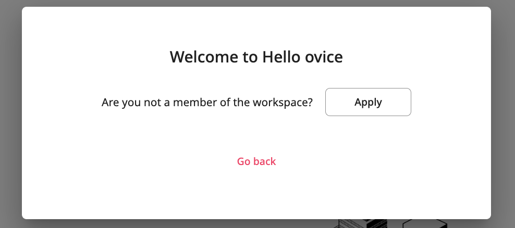Click the hexagonal cube outline illustration
The width and height of the screenshot is (515, 228).
tap(425, 224)
